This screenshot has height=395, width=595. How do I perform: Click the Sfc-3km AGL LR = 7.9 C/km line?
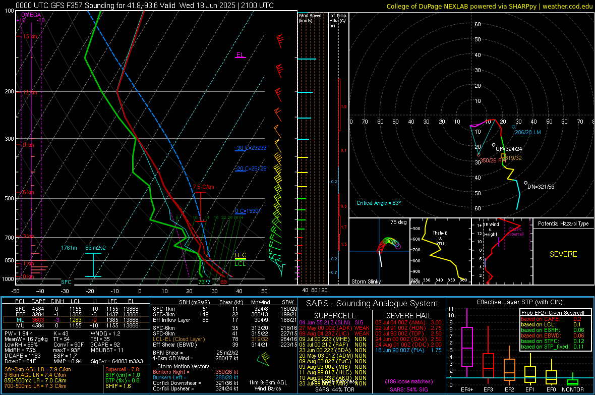click(x=38, y=370)
